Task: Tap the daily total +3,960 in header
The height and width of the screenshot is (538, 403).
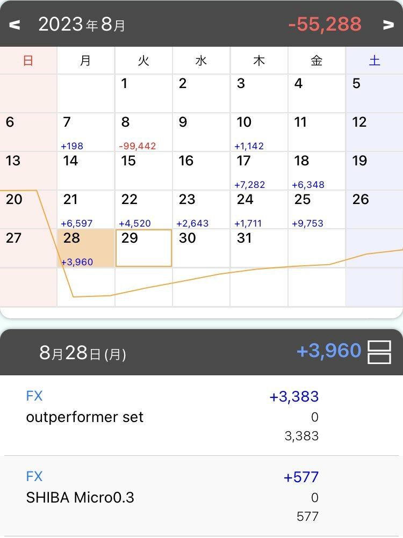Action: point(328,351)
